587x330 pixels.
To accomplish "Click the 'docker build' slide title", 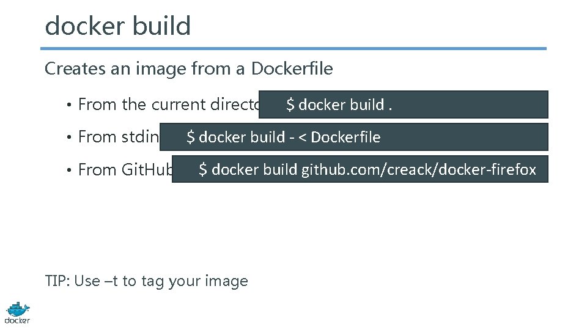I will point(118,26).
